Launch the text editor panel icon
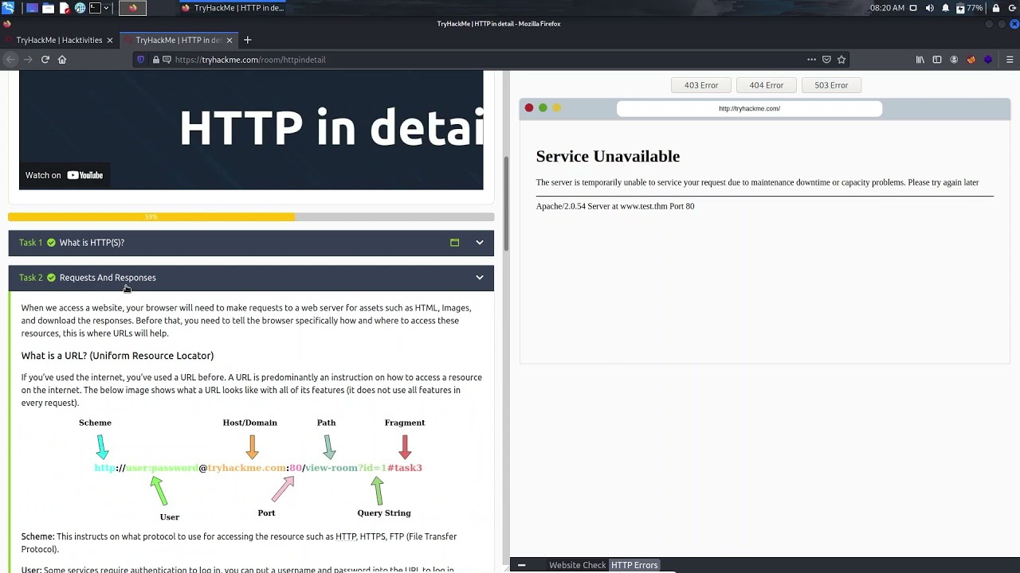Screen dimensions: 1020x573 64,8
